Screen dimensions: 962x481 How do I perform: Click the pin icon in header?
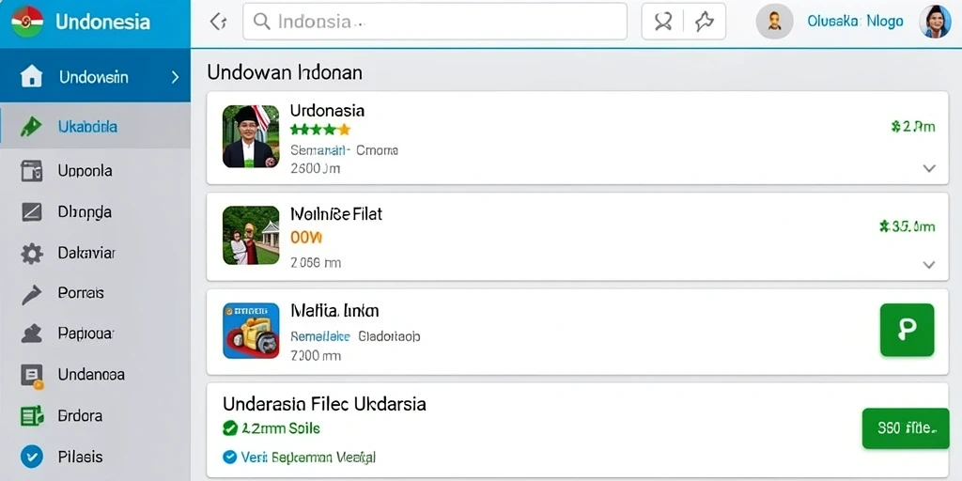point(705,23)
